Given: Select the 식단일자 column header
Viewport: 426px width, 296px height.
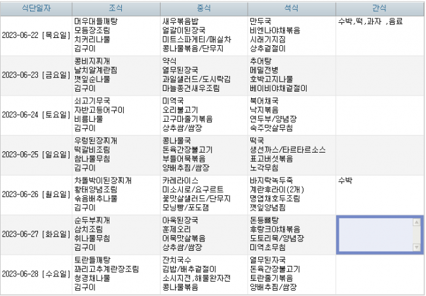Looking at the screenshot, I should [x=36, y=9].
